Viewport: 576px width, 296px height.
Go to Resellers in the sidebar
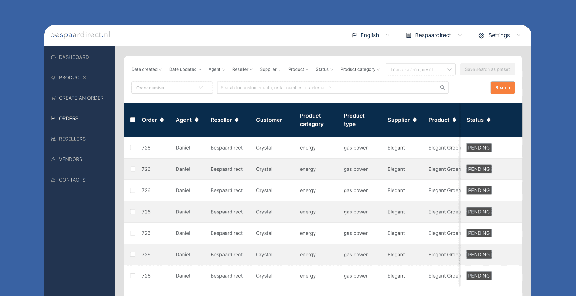[x=72, y=139]
